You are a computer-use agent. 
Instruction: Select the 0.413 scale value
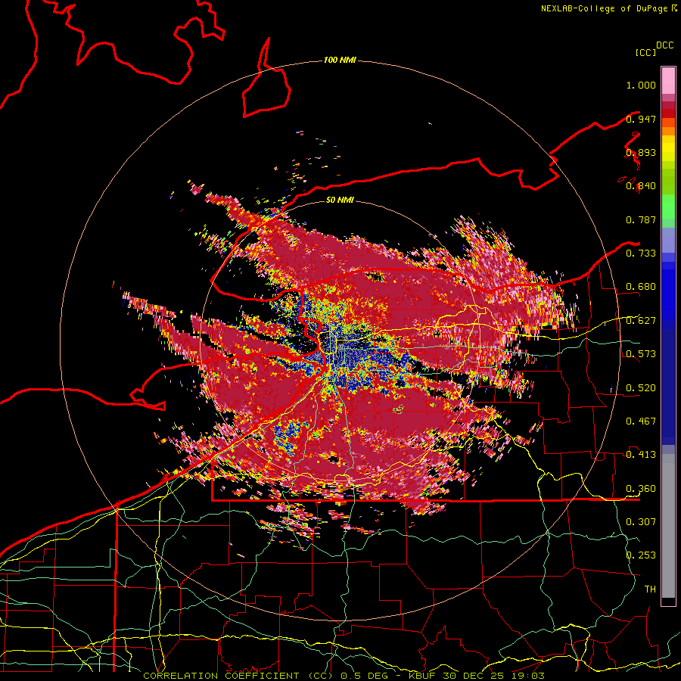pyautogui.click(x=641, y=454)
